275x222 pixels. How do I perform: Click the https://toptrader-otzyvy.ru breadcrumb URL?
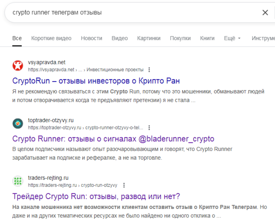[x=85, y=128]
